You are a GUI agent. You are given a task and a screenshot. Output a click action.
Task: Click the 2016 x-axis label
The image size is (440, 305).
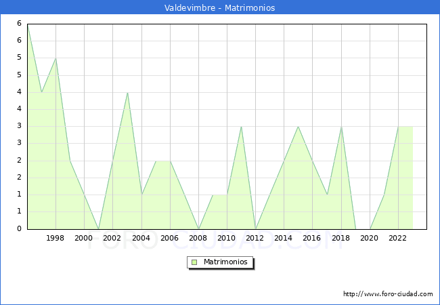point(312,238)
